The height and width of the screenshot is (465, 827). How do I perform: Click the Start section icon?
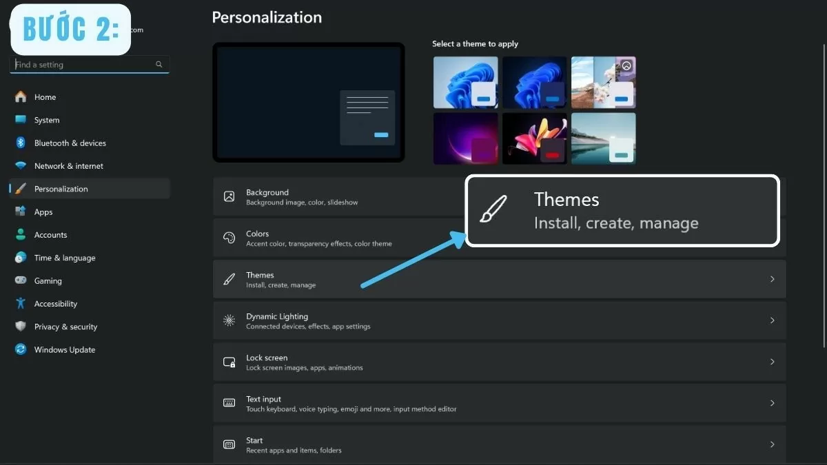229,444
